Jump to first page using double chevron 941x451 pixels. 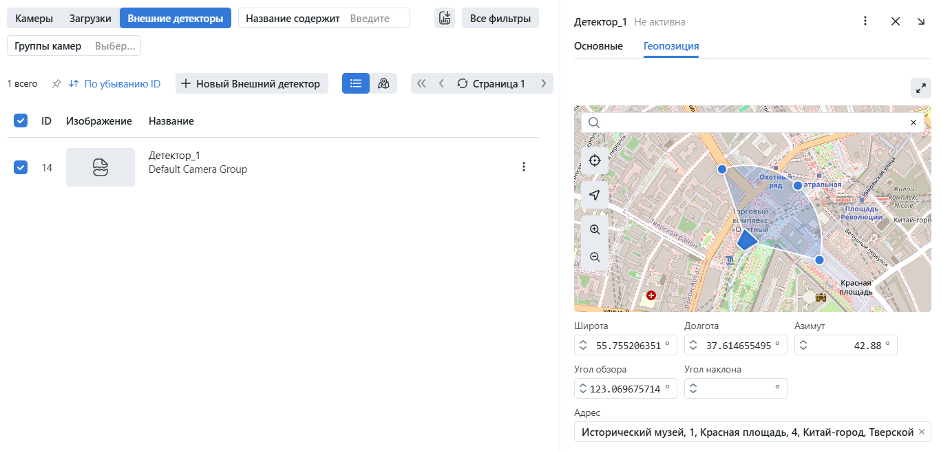click(x=421, y=83)
